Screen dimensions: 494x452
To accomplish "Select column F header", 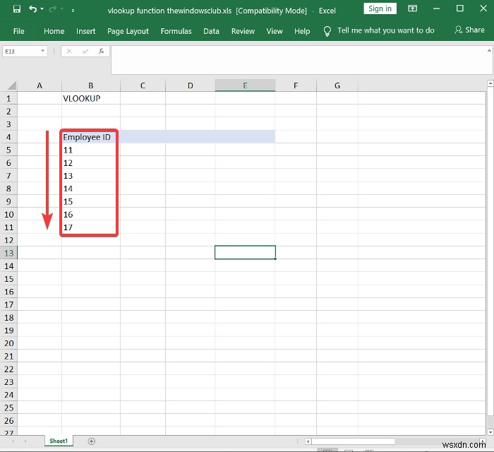I will (296, 85).
